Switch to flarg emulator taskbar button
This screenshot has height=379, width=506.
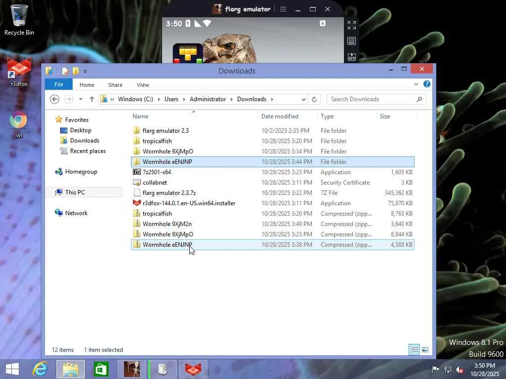click(x=132, y=369)
